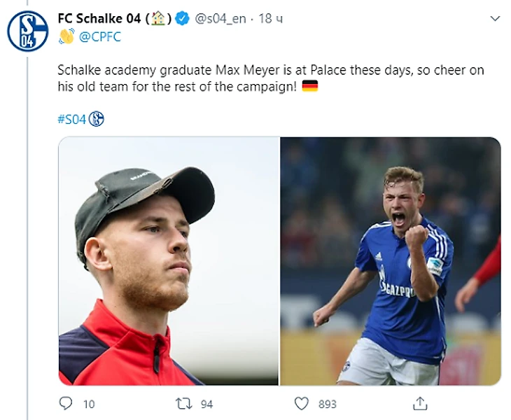Click the blue verified badge
This screenshot has height=420, width=511.
pos(182,19)
